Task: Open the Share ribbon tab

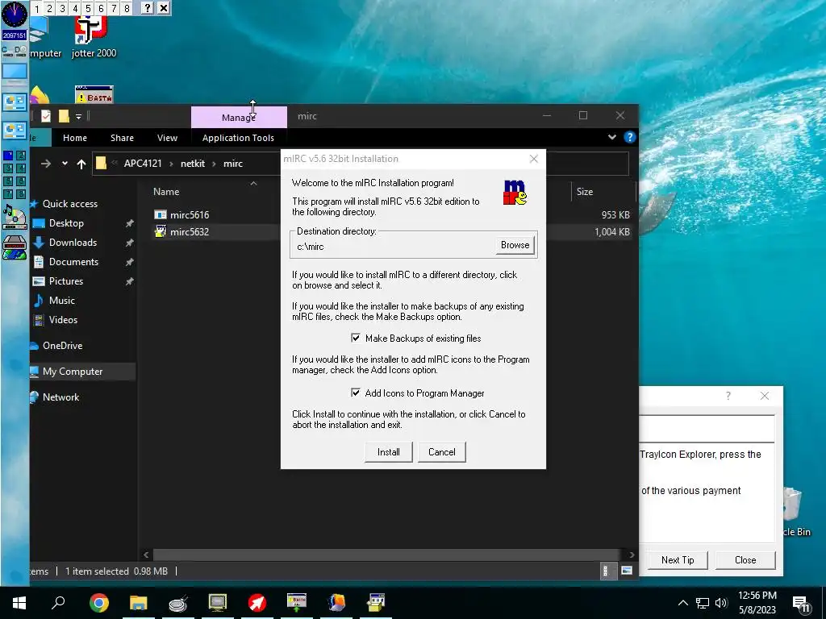Action: 123,138
